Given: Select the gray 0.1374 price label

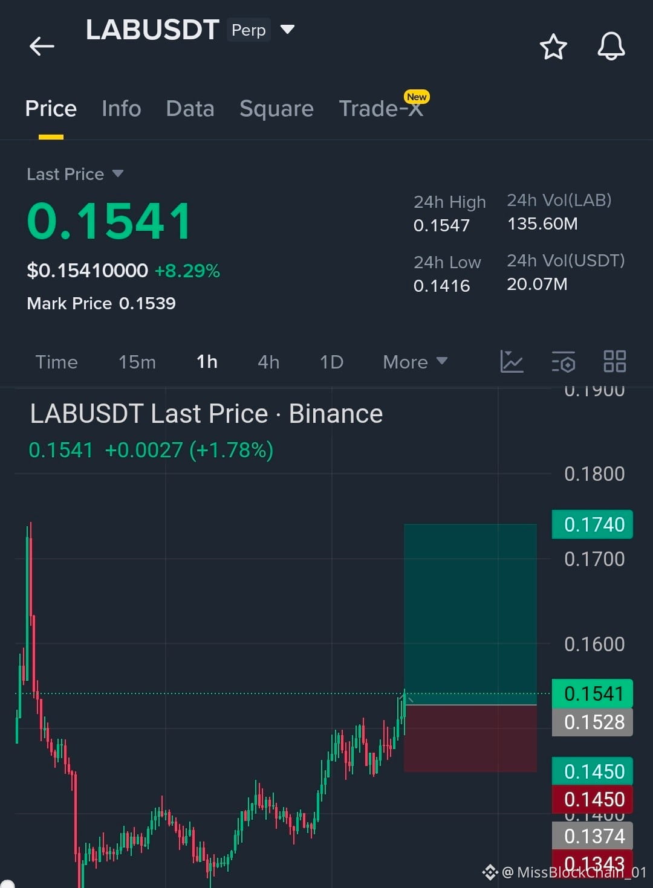Looking at the screenshot, I should coord(593,836).
